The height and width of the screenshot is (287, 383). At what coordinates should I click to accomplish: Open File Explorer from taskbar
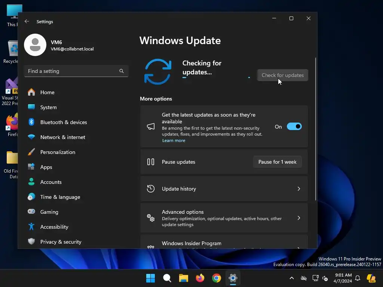click(183, 278)
